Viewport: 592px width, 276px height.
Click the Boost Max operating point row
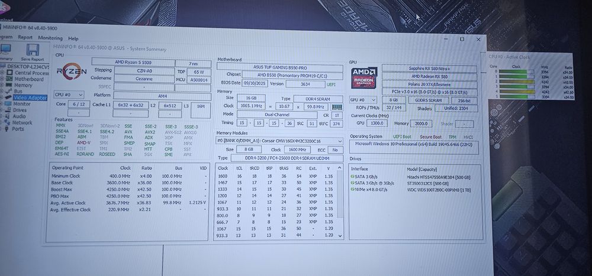tap(128, 189)
